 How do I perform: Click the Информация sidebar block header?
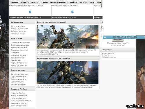(x=22, y=22)
